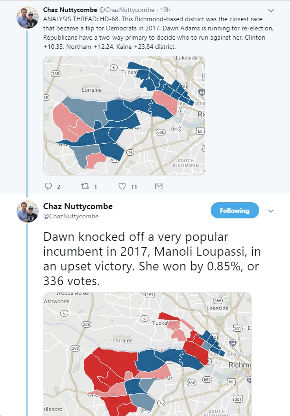Image resolution: width=290 pixels, height=416 pixels.
Task: Open the 19h timestamp link
Action: (165, 10)
